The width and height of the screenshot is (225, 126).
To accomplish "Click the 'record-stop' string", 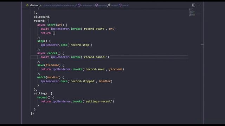I will click(x=80, y=45).
